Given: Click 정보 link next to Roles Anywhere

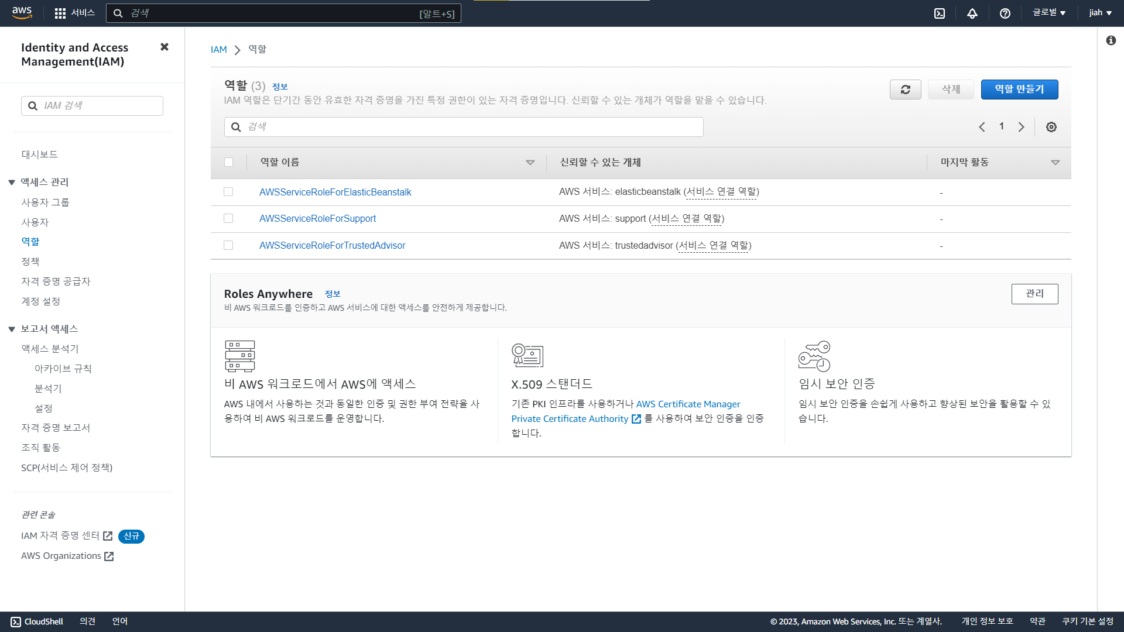Looking at the screenshot, I should [x=333, y=294].
